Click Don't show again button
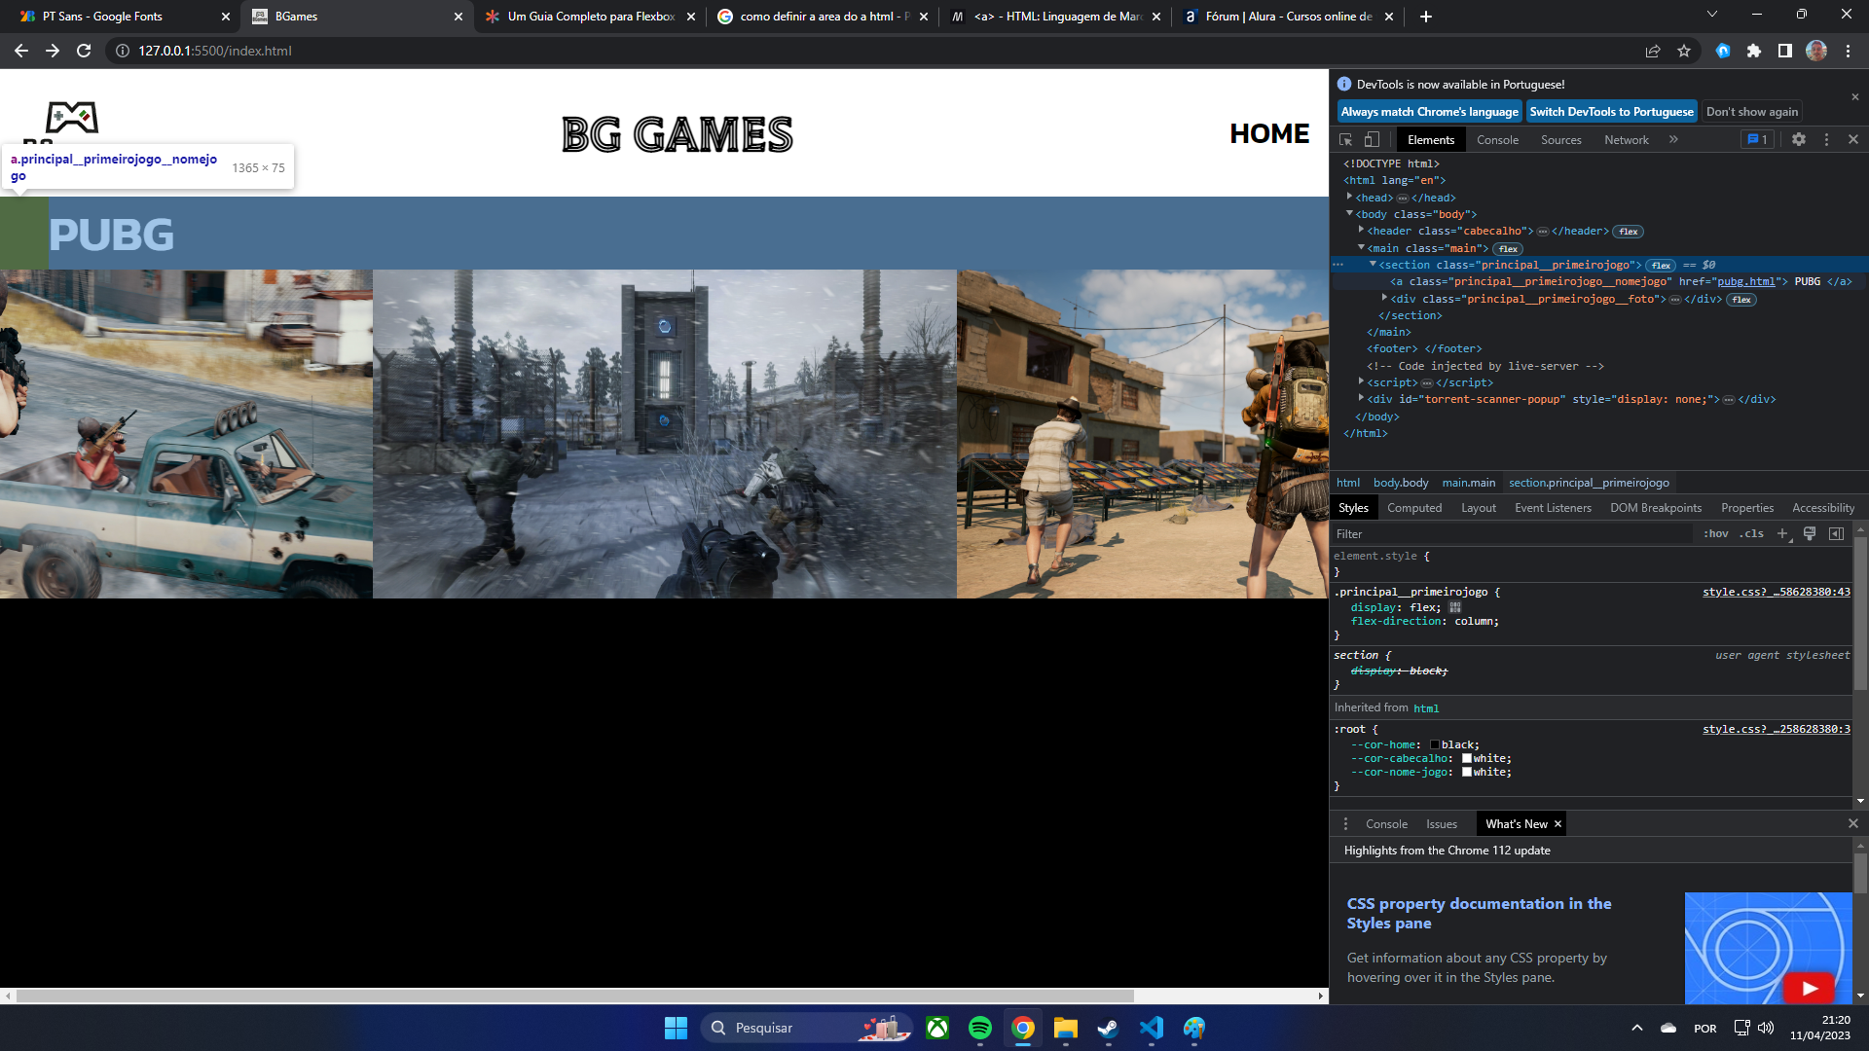The height and width of the screenshot is (1051, 1869). point(1752,112)
